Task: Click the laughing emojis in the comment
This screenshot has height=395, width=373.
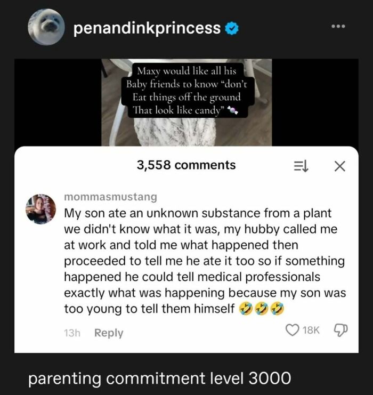Action: click(x=262, y=308)
